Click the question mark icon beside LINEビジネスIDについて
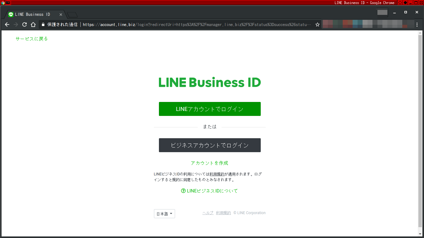This screenshot has height=238, width=424. (x=183, y=191)
